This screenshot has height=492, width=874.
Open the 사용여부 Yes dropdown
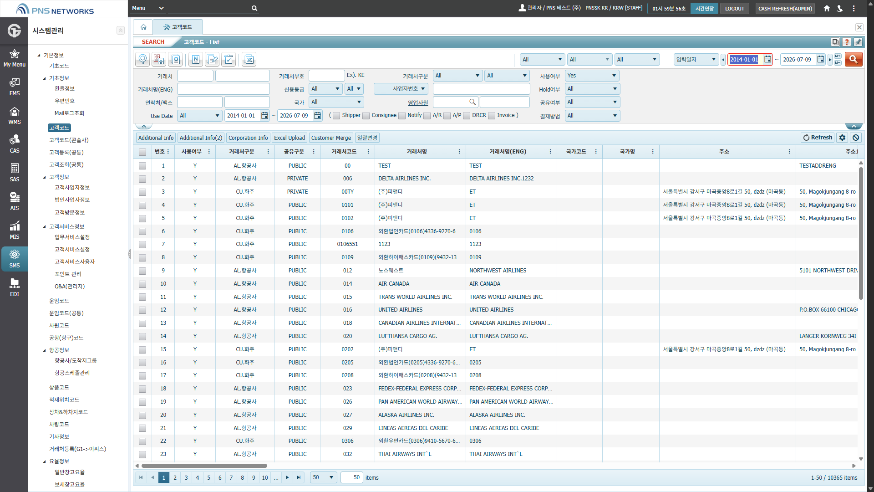tap(592, 76)
